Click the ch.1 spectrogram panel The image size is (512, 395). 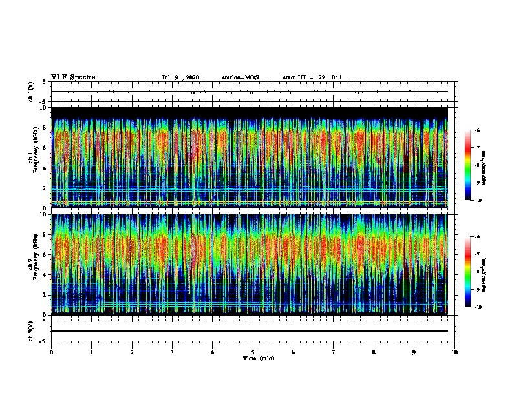250,157
